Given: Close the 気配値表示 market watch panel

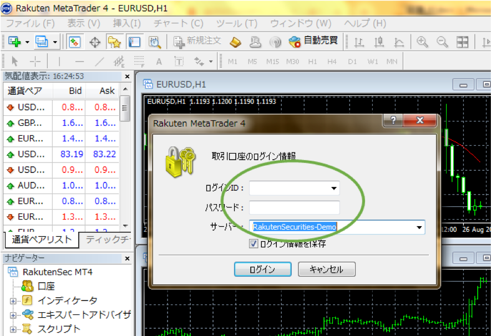Looking at the screenshot, I should (x=127, y=77).
